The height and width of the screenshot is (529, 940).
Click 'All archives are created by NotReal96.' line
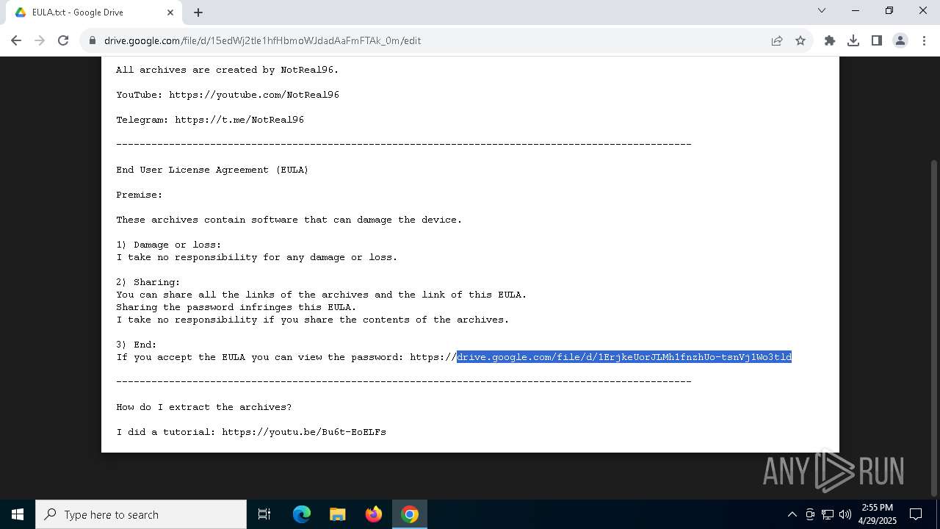(x=228, y=70)
